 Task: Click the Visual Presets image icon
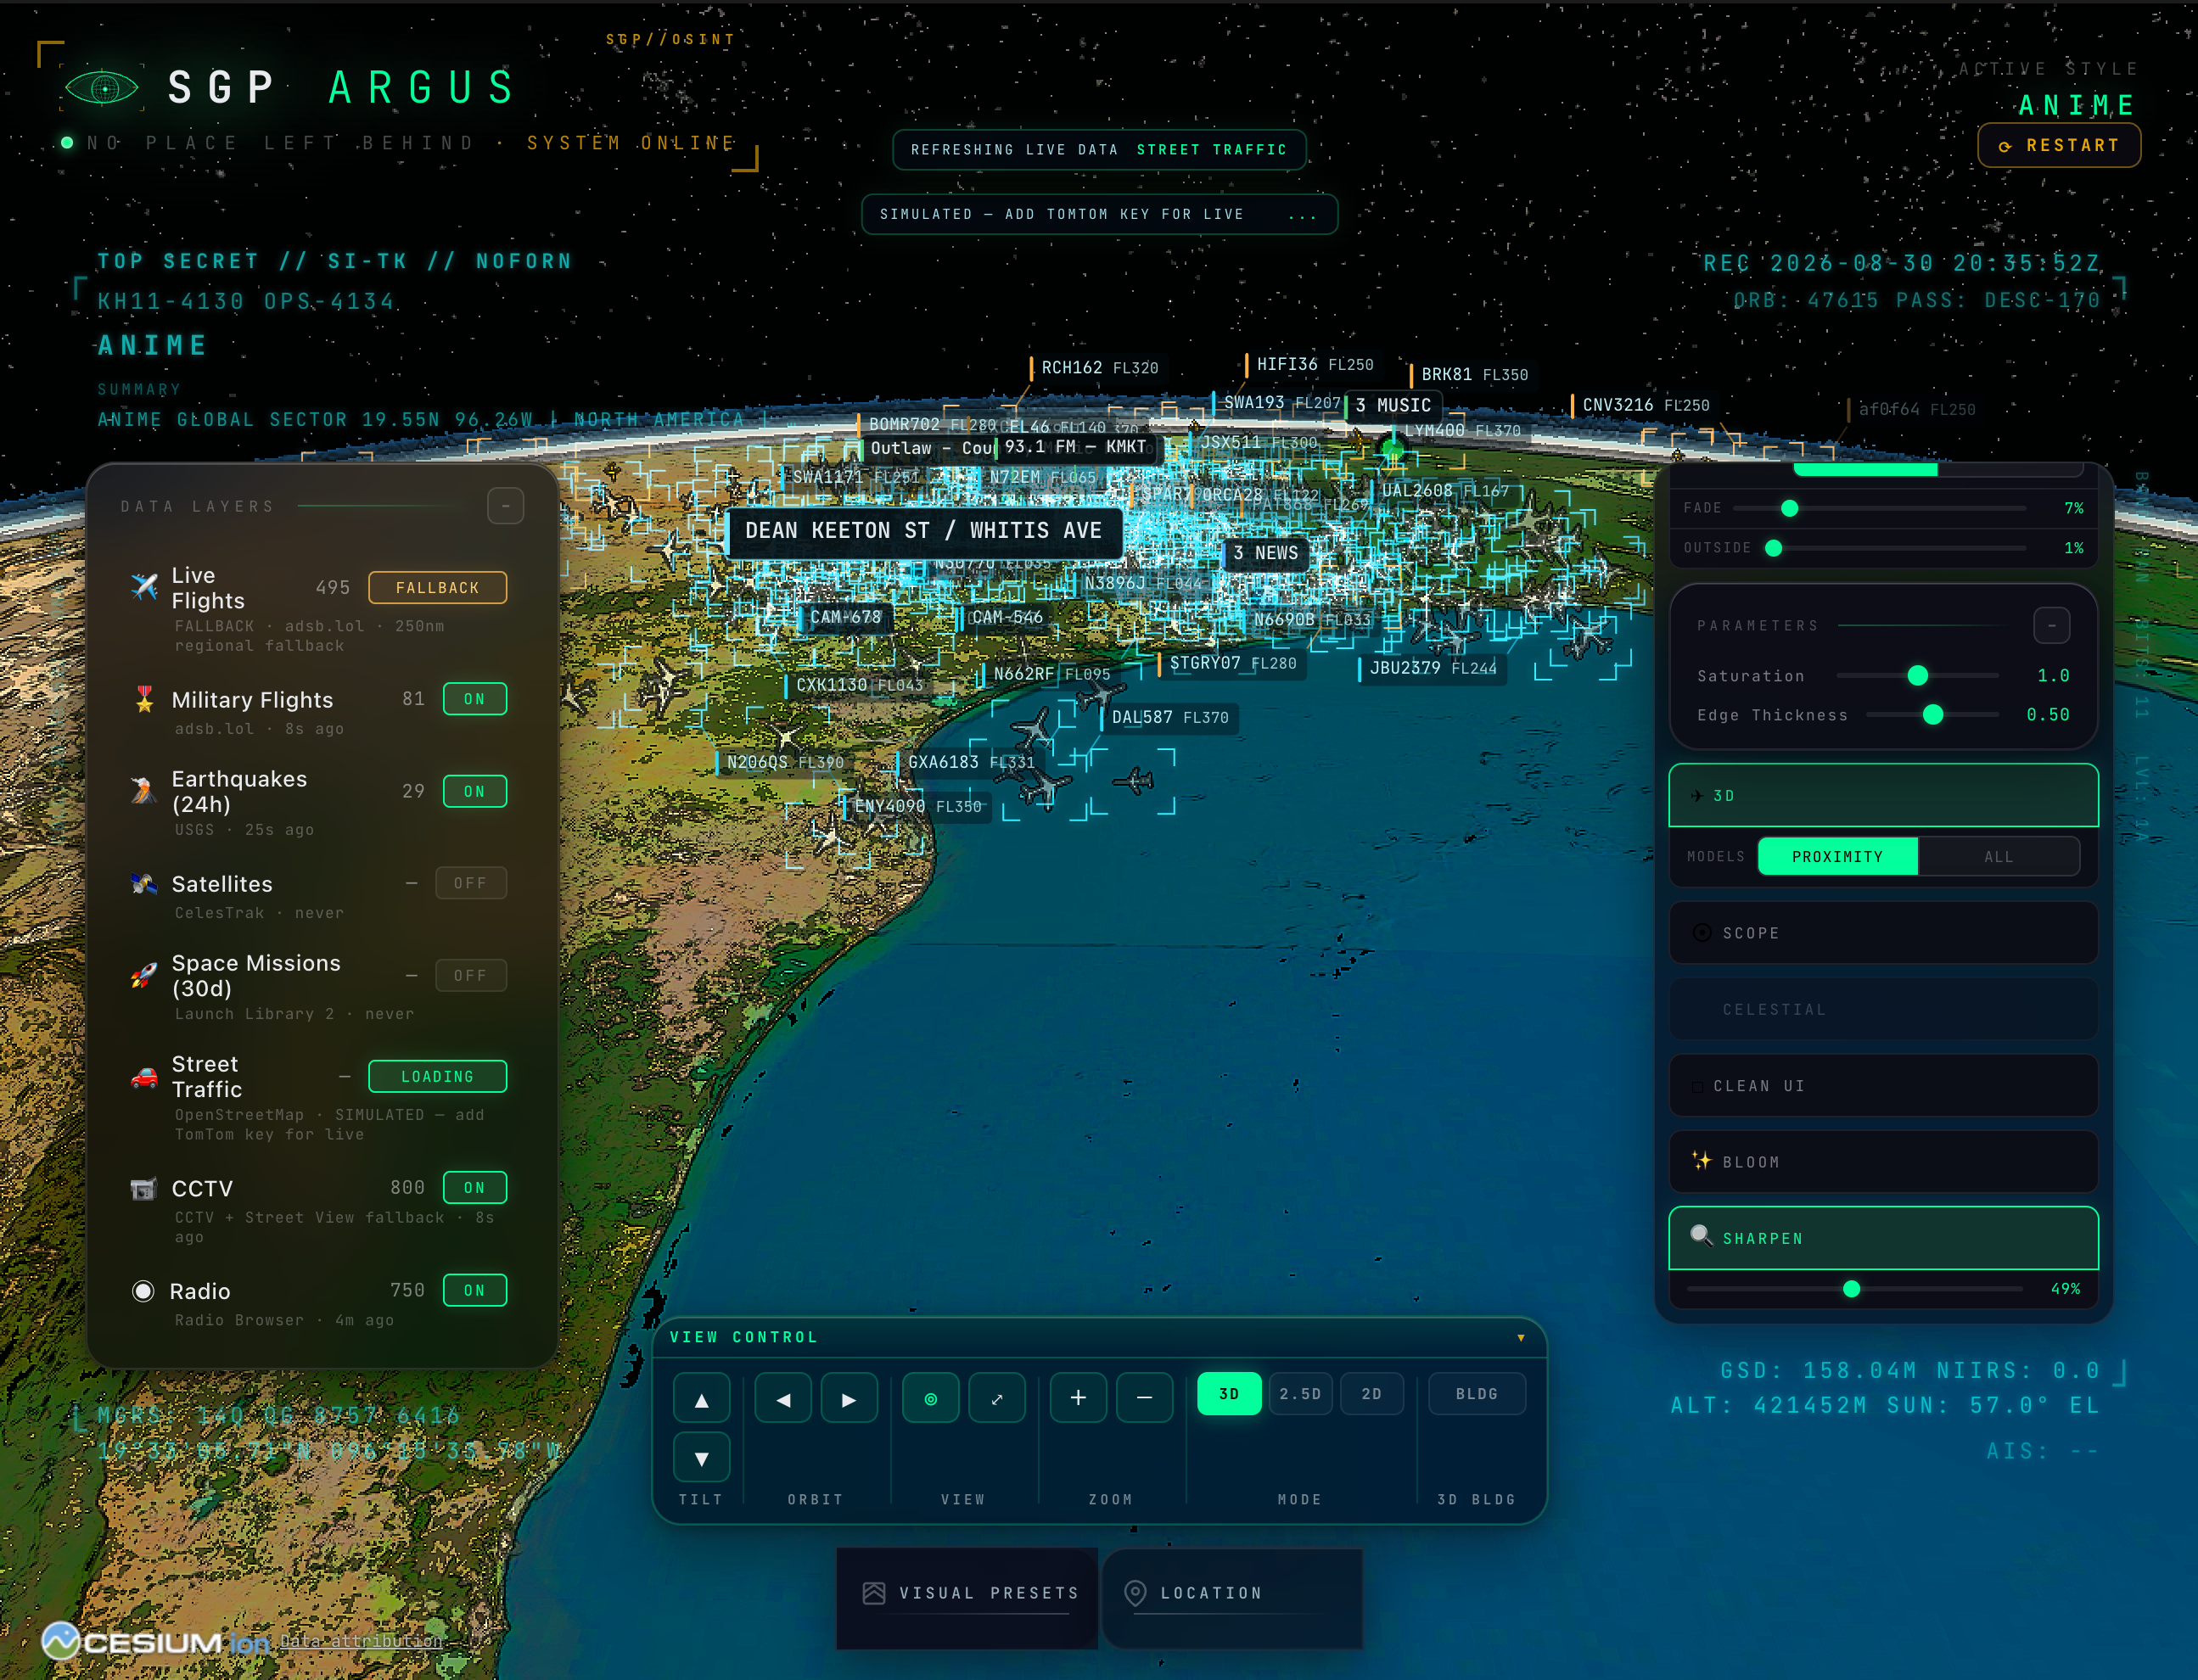[874, 1593]
